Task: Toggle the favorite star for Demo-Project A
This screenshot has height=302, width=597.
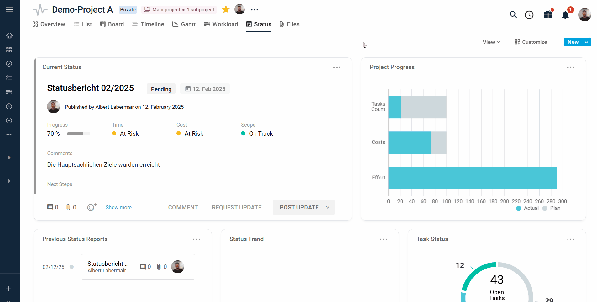Action: [x=226, y=9]
